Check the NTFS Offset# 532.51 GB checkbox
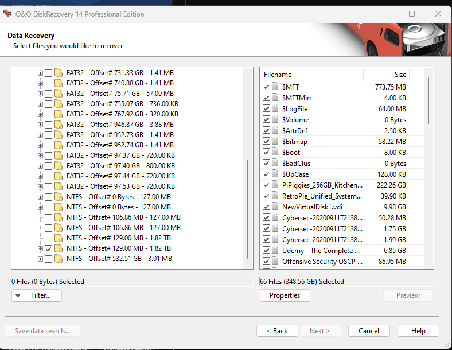This screenshot has height=350, width=452. (48, 259)
